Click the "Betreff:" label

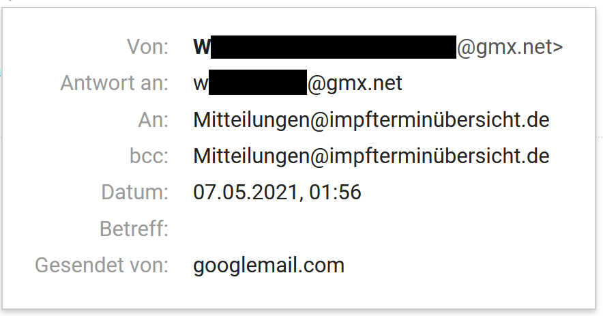point(134,229)
